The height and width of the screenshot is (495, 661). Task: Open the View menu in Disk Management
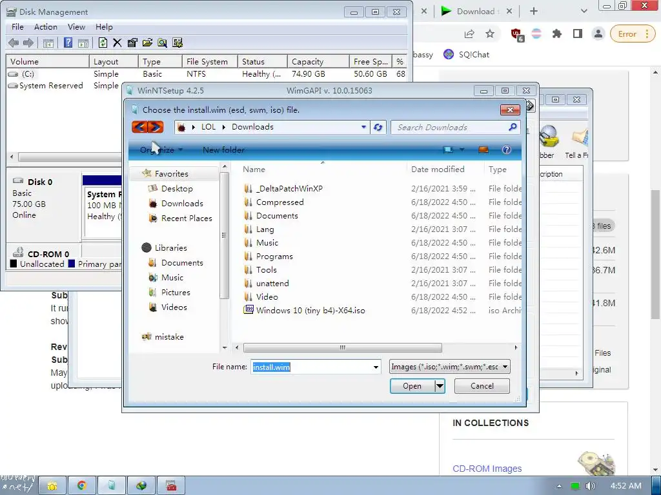[x=76, y=27]
